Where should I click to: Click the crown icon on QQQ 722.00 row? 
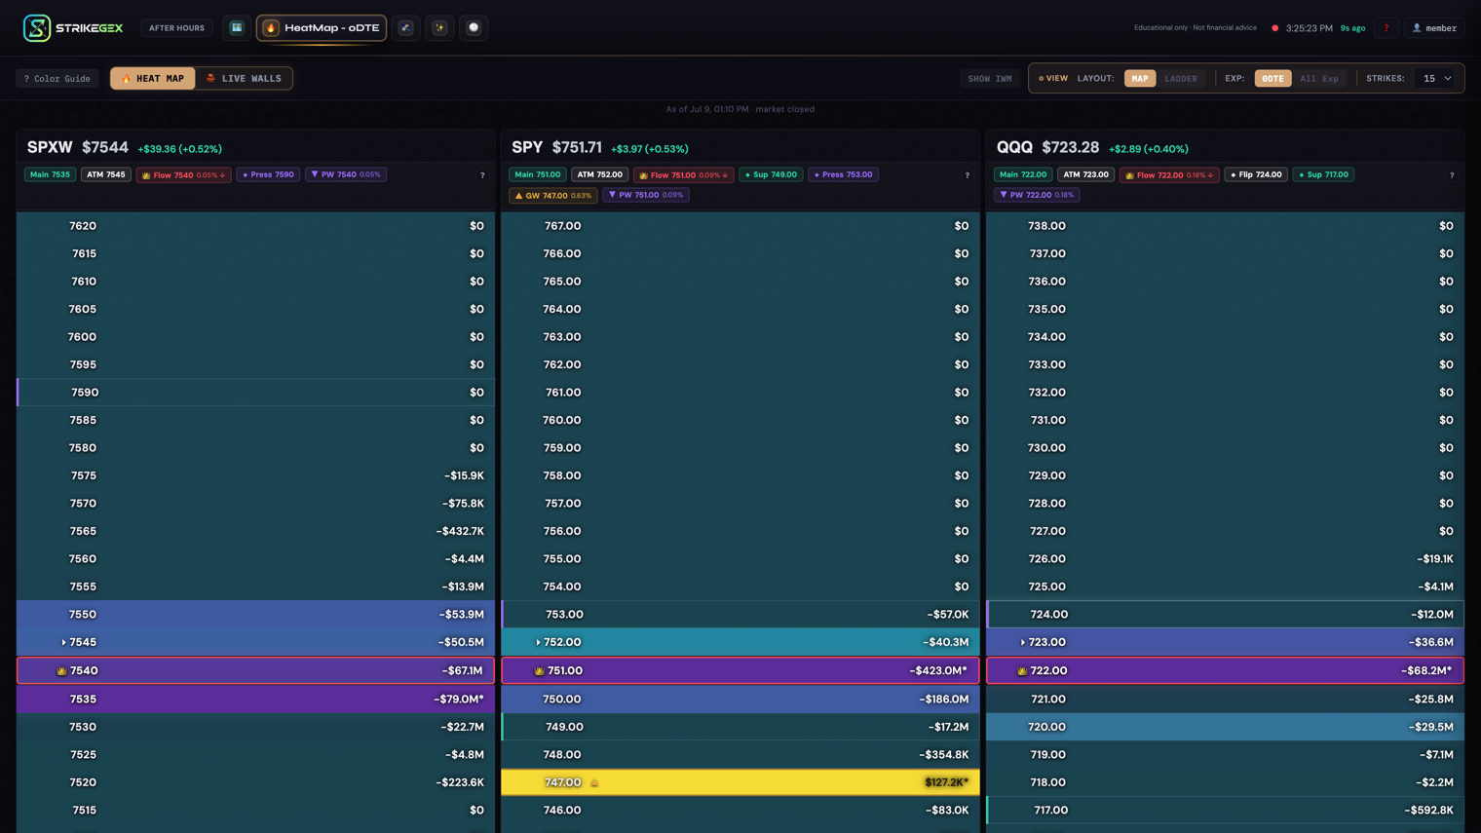(1021, 671)
